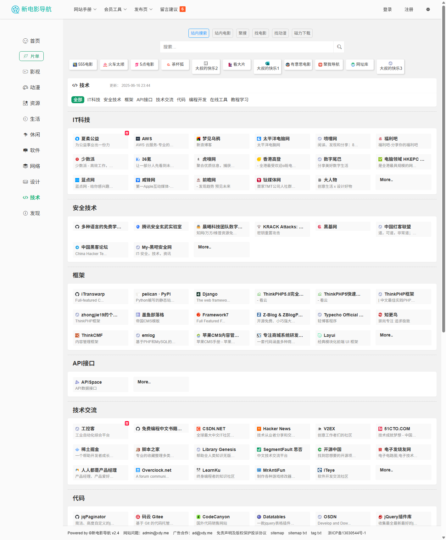Expand the 网站手册 dropdown menu
This screenshot has height=540, width=446.
[85, 9]
